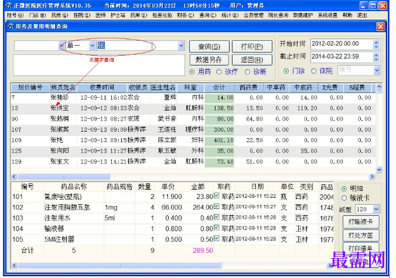396x278 pixels.
Task: Click the 合计 column header in upper table
Action: (x=219, y=88)
